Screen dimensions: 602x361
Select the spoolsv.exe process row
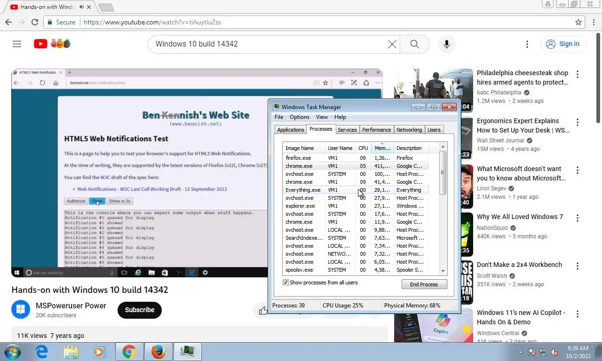pyautogui.click(x=356, y=270)
